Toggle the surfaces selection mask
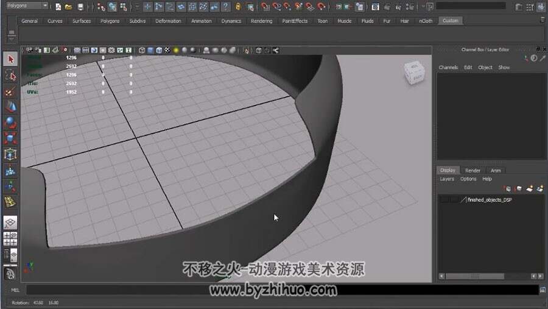Screen dimensions: 548x309 [x=181, y=7]
